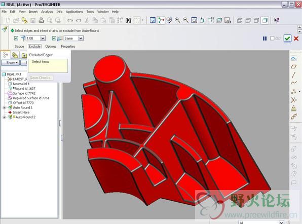Click the Zoom In magnifier
This screenshot has width=302, height=224.
[177, 20]
